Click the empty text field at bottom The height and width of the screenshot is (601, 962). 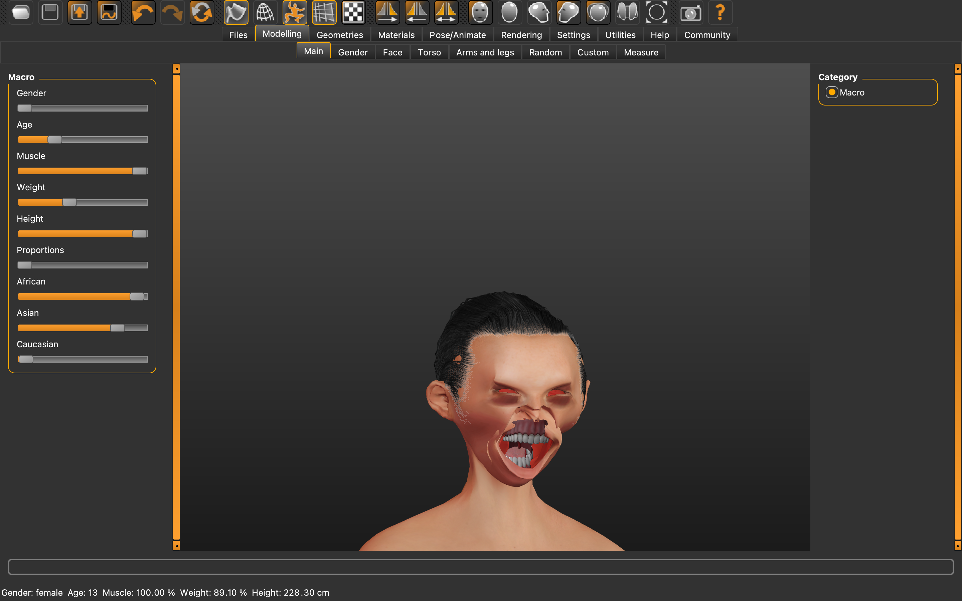[480, 566]
